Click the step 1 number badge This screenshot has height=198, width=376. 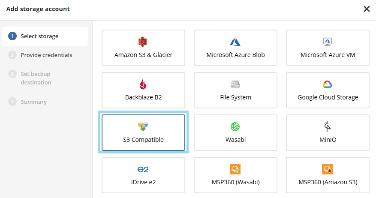(x=12, y=36)
